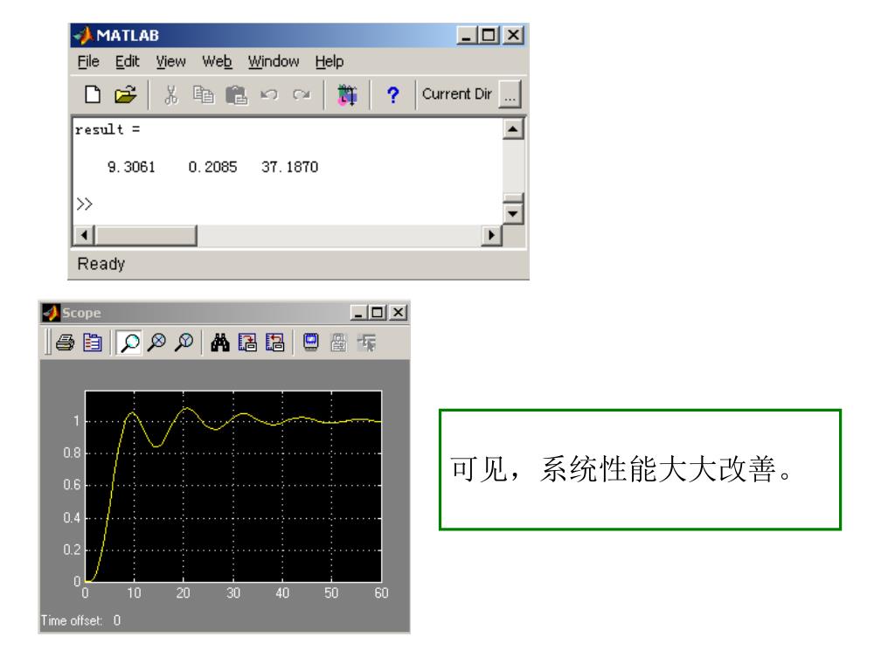
Task: Click Autoscale binoculars icon in Scope
Action: click(219, 342)
